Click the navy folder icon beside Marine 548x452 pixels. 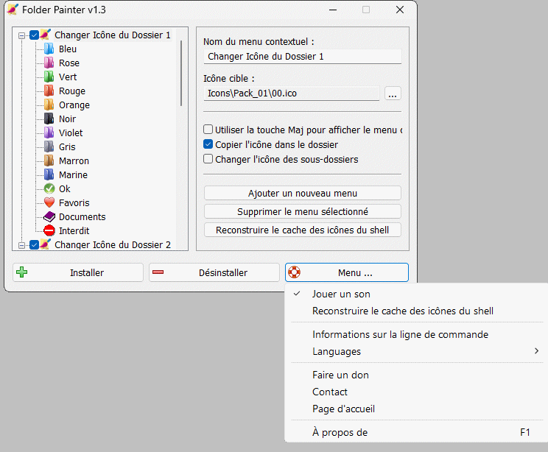pos(49,174)
